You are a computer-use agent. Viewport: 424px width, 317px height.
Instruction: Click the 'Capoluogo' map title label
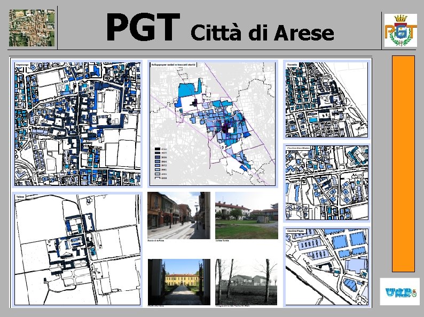point(21,65)
